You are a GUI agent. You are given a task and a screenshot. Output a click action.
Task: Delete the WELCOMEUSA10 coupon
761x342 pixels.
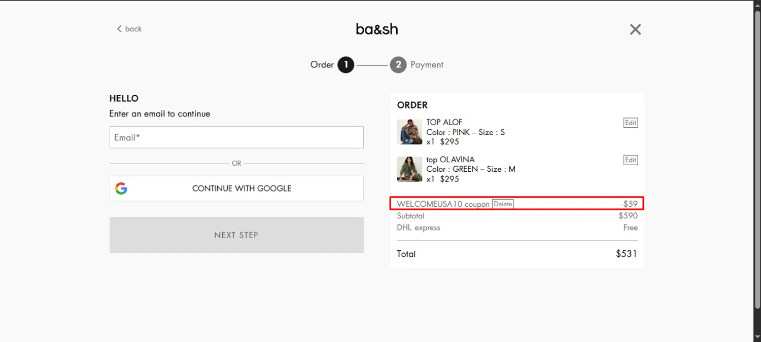(503, 204)
